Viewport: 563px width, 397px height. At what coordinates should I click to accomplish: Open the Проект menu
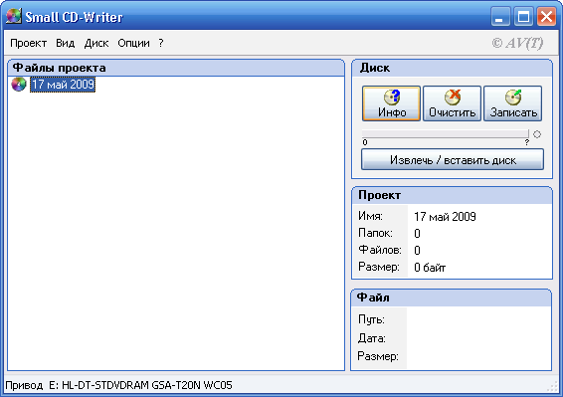(x=29, y=43)
